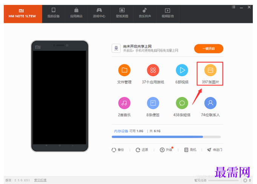Viewport: 257px width, 184px height.
Task: Click the 备份 backup button
Action: tap(118, 150)
